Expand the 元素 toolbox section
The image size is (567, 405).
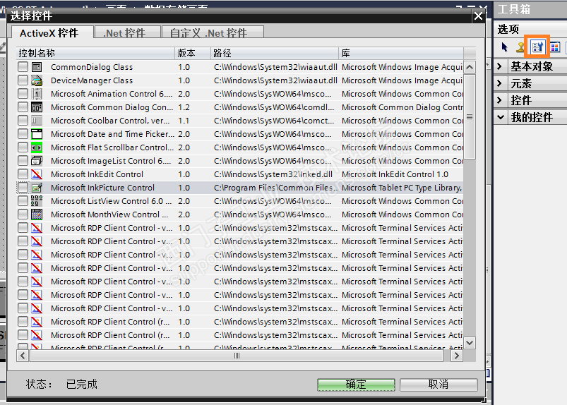(x=500, y=83)
